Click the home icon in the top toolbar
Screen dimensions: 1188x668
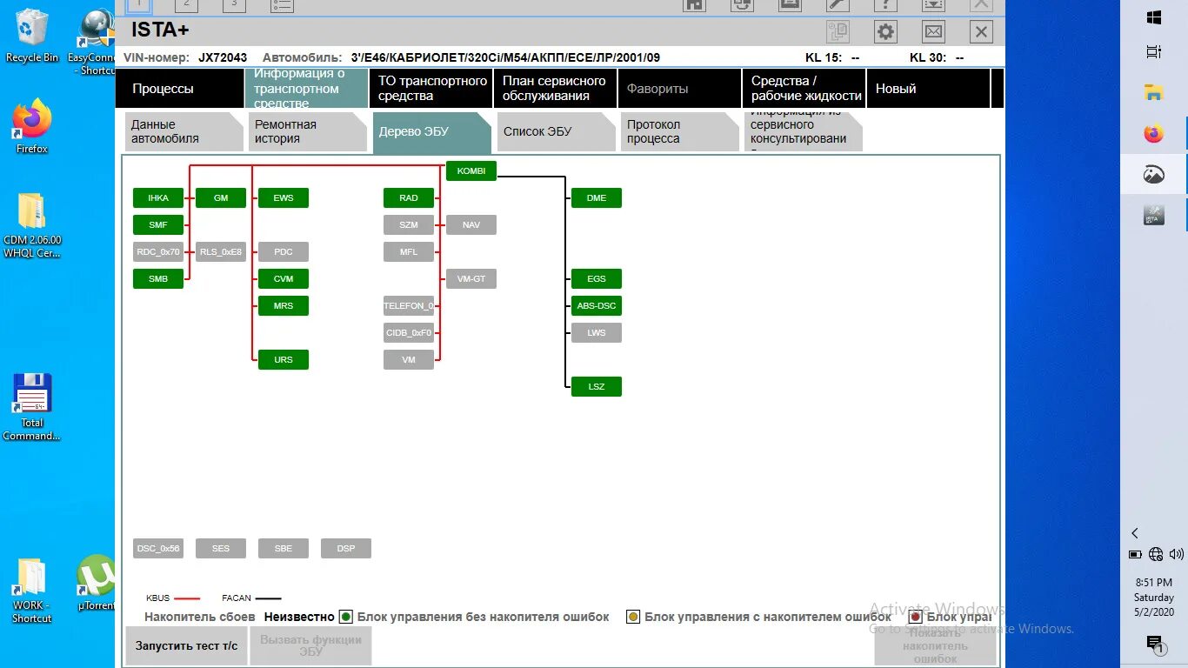tap(694, 4)
